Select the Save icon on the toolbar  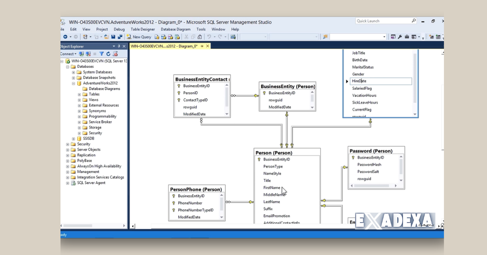pyautogui.click(x=114, y=37)
